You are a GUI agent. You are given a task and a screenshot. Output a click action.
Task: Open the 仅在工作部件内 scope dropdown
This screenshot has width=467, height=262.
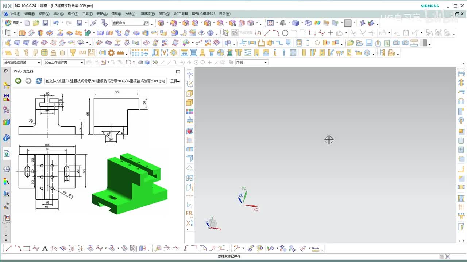[64, 62]
